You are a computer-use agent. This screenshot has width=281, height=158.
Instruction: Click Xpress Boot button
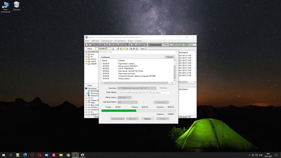[162, 102]
